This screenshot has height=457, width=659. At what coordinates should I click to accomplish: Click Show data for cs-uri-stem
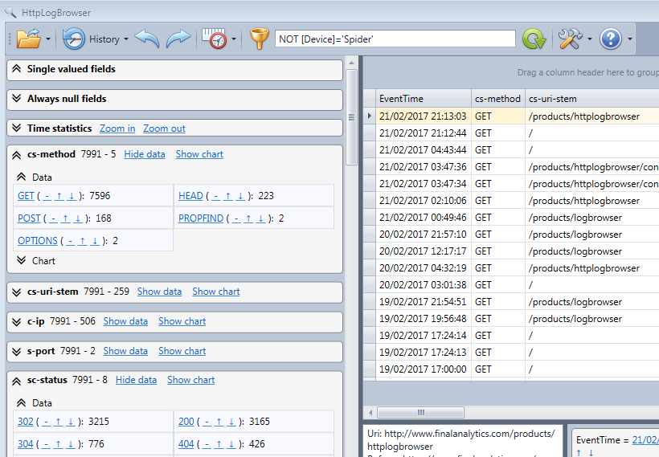point(159,292)
